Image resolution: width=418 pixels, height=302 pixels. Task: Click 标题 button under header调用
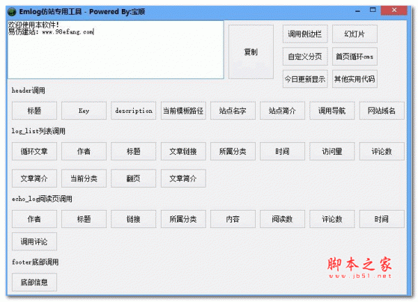34,110
